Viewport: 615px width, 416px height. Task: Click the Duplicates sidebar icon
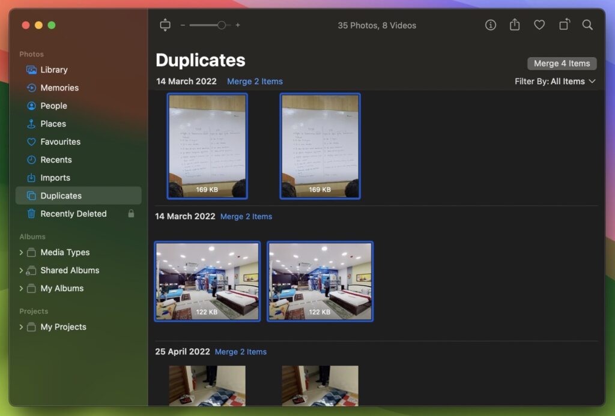[x=31, y=196]
